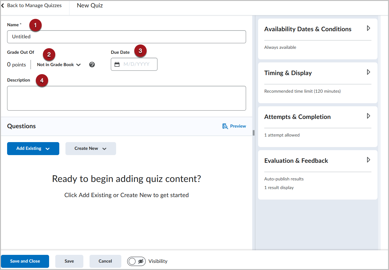Click the Questions section heading
This screenshot has height=270, width=389.
tap(21, 126)
